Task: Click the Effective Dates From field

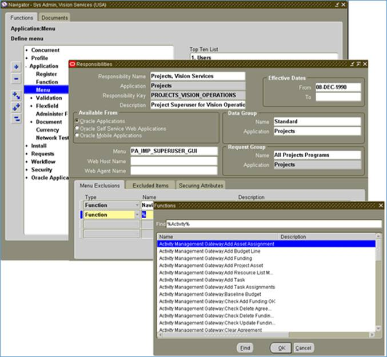Action: (x=338, y=87)
